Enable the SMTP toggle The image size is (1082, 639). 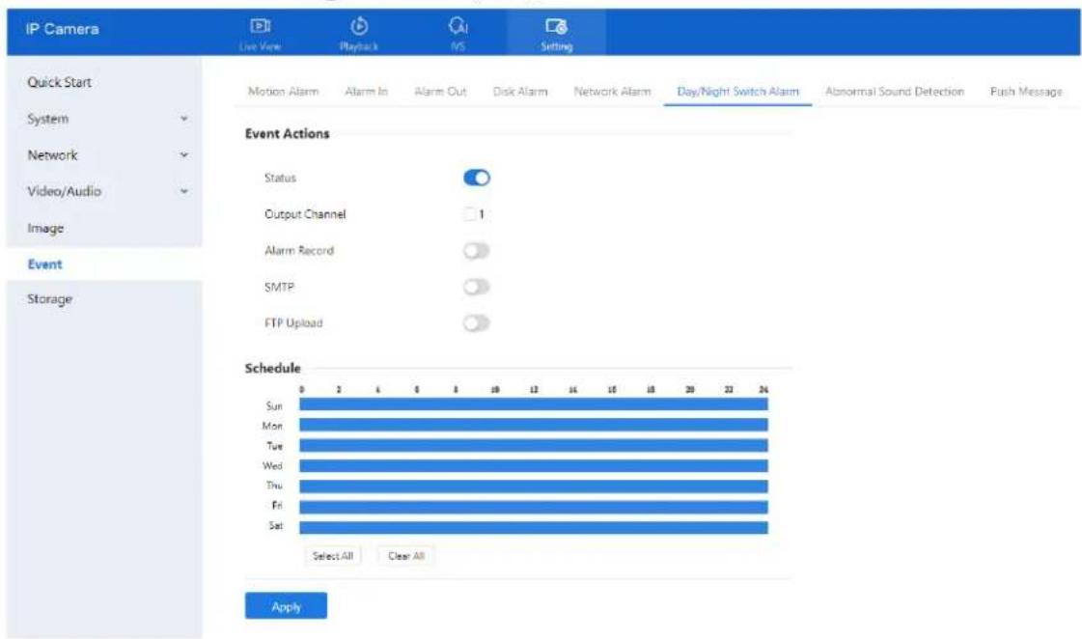coord(476,287)
